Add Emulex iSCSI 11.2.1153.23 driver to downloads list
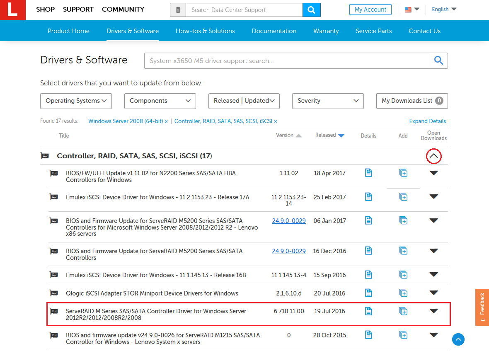Viewport: 489px width, 351px height. [x=403, y=197]
